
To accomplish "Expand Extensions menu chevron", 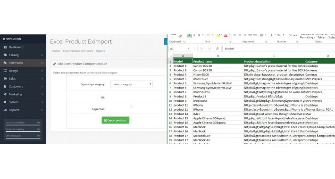I will tap(42, 63).
